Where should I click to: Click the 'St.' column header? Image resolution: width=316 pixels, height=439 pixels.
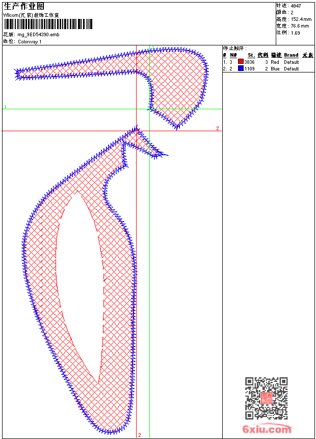(251, 55)
